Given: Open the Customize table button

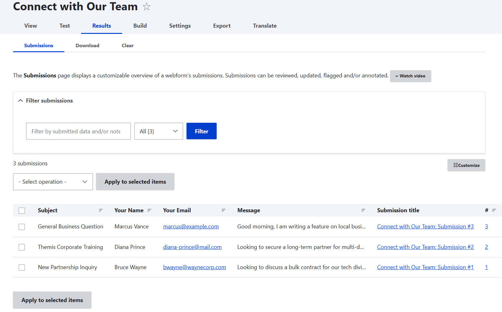Looking at the screenshot, I should click(466, 165).
